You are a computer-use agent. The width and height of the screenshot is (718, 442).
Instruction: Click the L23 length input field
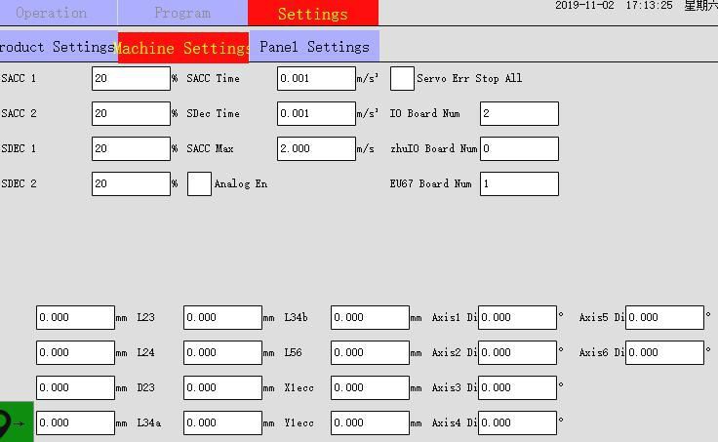pos(222,317)
